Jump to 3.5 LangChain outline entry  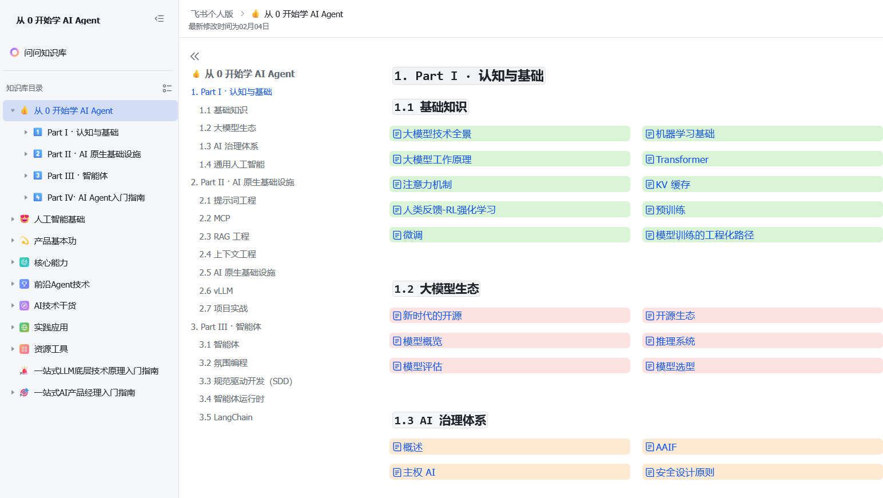click(x=226, y=417)
